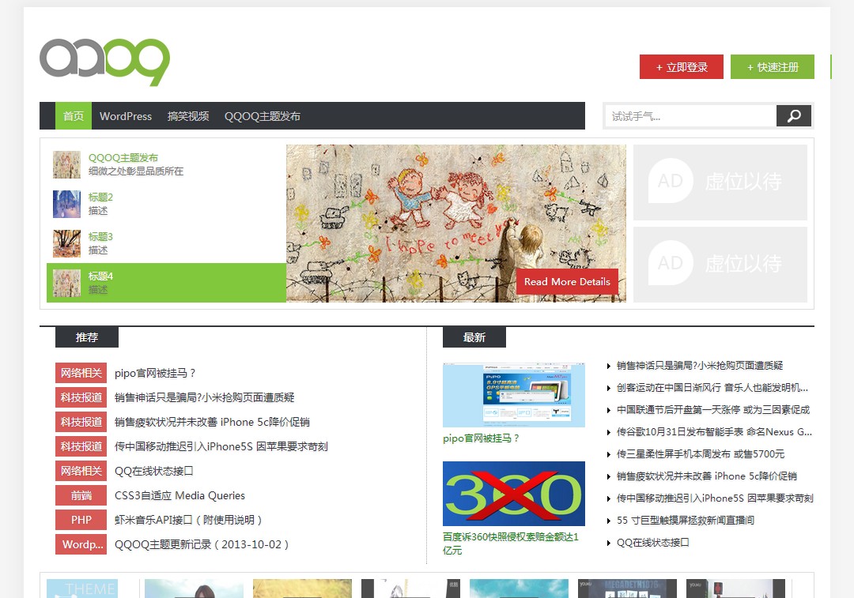Click the 标题3 slide title
Viewport: 854px width, 598px height.
pos(100,237)
